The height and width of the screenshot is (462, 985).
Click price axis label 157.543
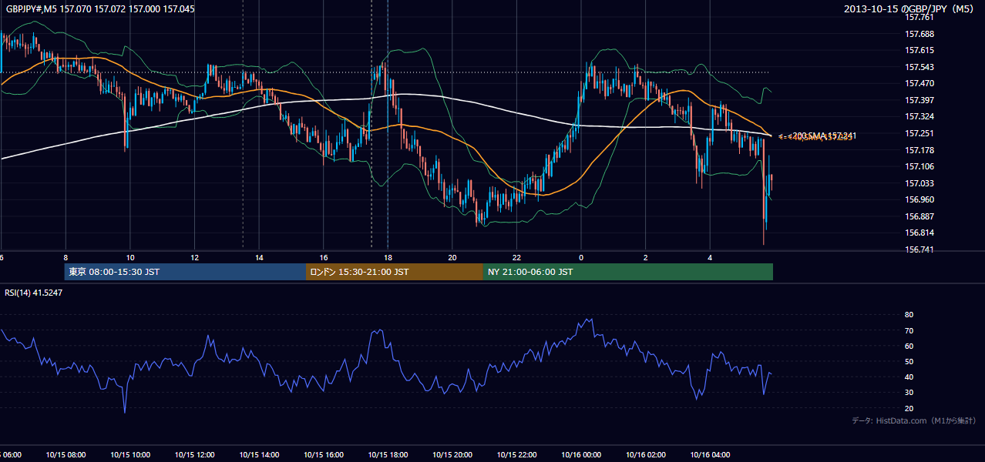tap(919, 67)
